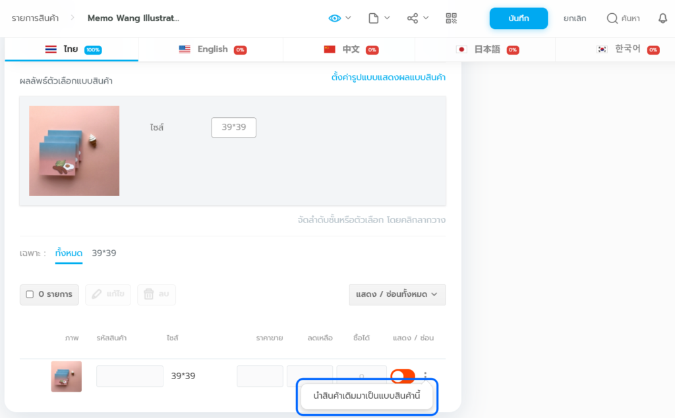The image size is (675, 418).
Task: Switch to the English language tab
Action: pyautogui.click(x=212, y=49)
